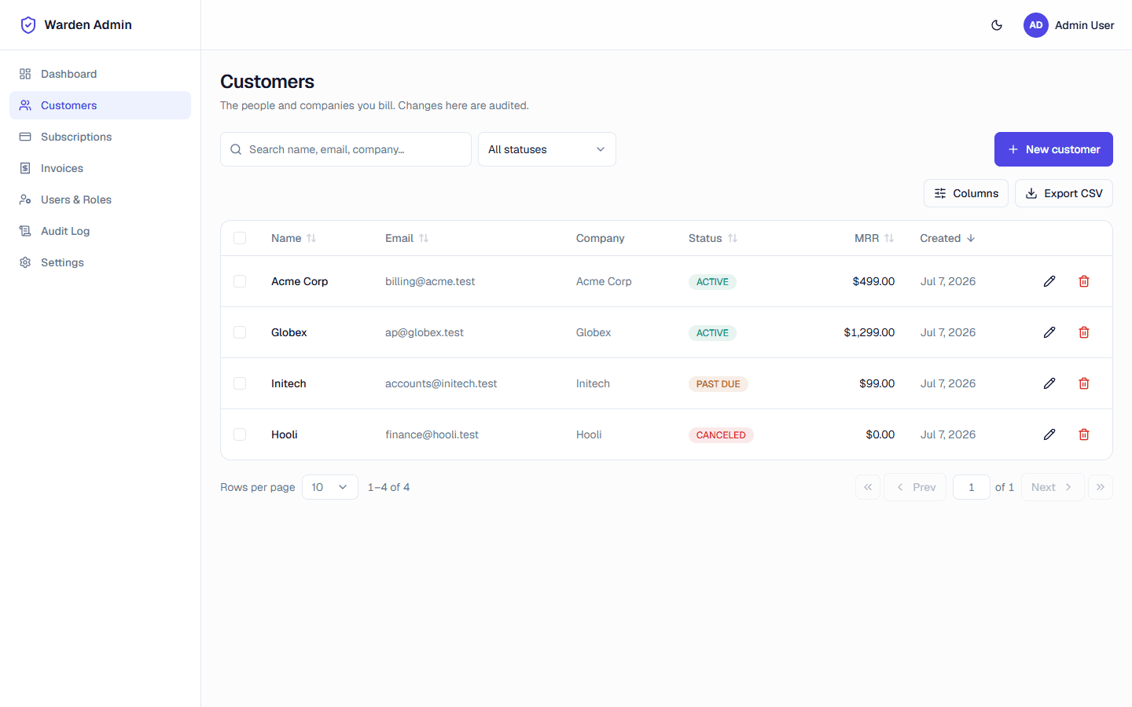
Task: Sort by MRR column arrows
Action: [x=889, y=238]
